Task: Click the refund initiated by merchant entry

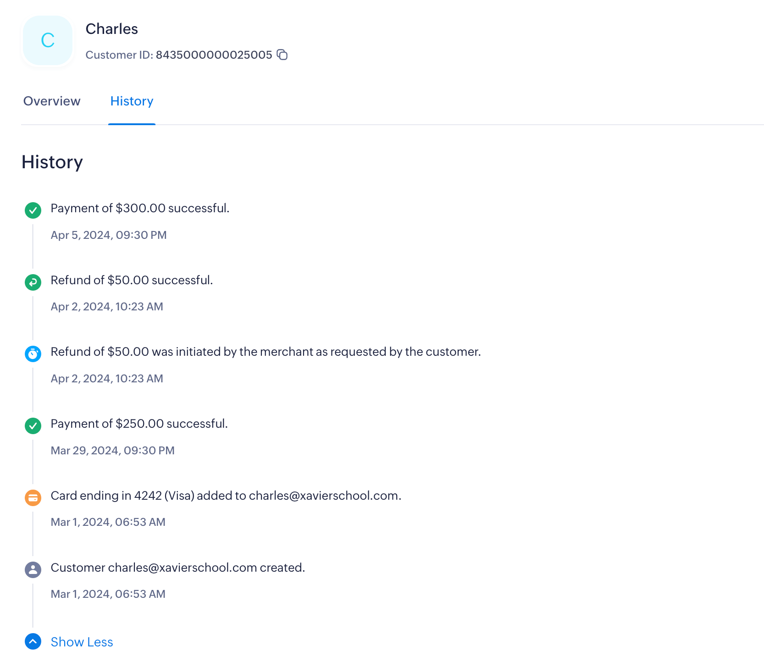Action: tap(266, 352)
